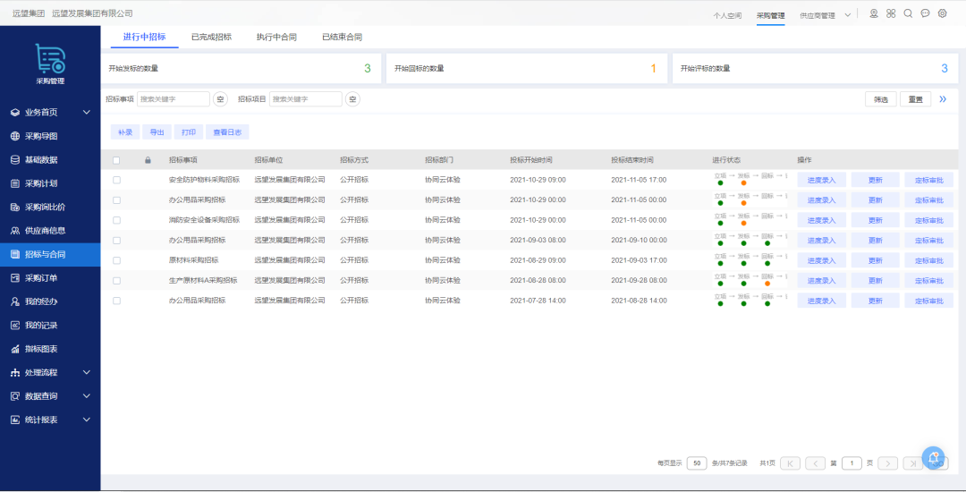The height and width of the screenshot is (492, 966).
Task: Expand the 处理流程 sidebar section
Action: pyautogui.click(x=50, y=372)
